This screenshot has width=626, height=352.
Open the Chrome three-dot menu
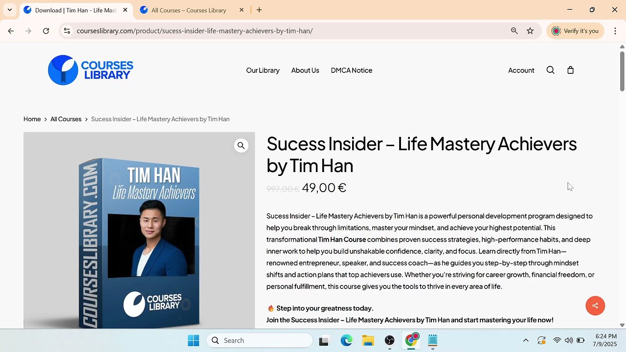pos(615,31)
